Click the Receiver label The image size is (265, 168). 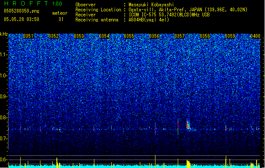(86, 15)
